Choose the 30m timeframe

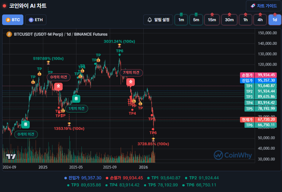229,20
